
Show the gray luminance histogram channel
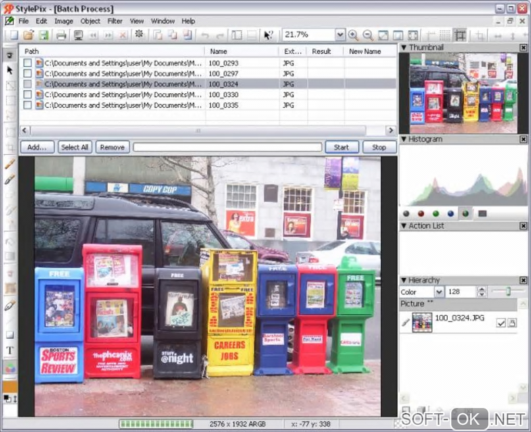406,214
